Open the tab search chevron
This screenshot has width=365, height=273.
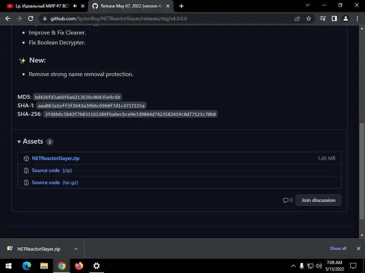point(308,5)
